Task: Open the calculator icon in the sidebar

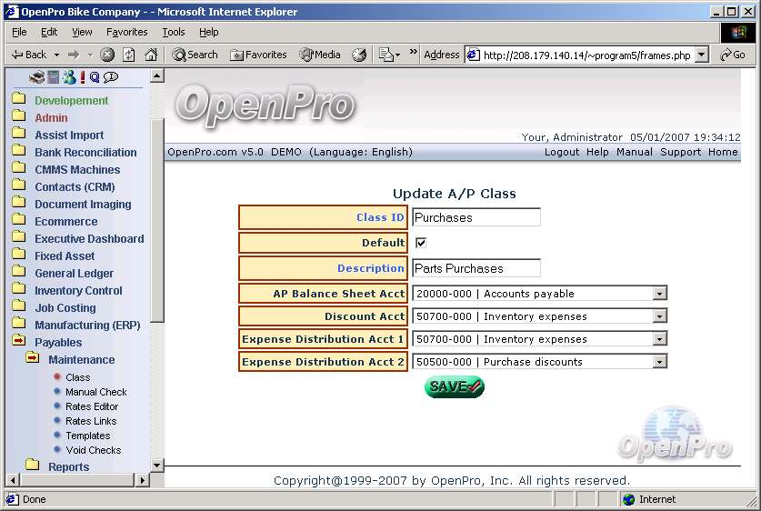Action: 54,77
